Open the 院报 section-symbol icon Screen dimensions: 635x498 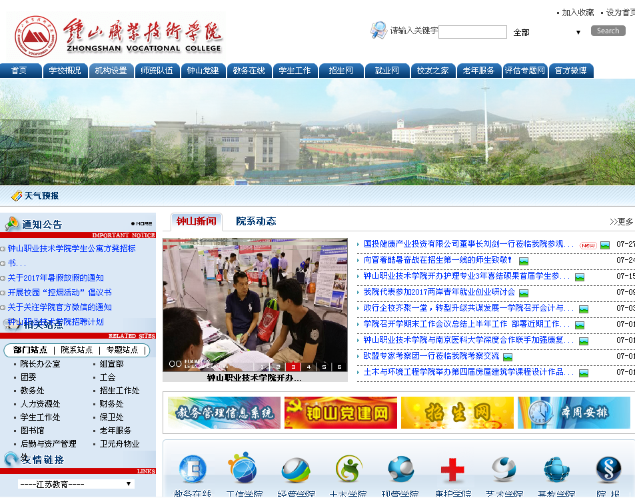(x=608, y=469)
